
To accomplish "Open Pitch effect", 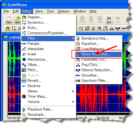I will (x=49, y=70).
